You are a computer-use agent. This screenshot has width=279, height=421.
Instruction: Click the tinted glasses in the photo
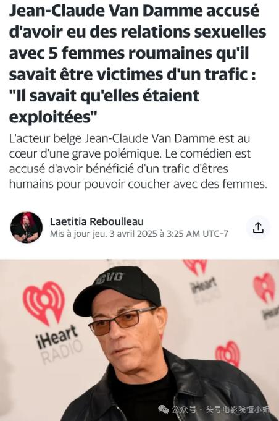pos(122,321)
